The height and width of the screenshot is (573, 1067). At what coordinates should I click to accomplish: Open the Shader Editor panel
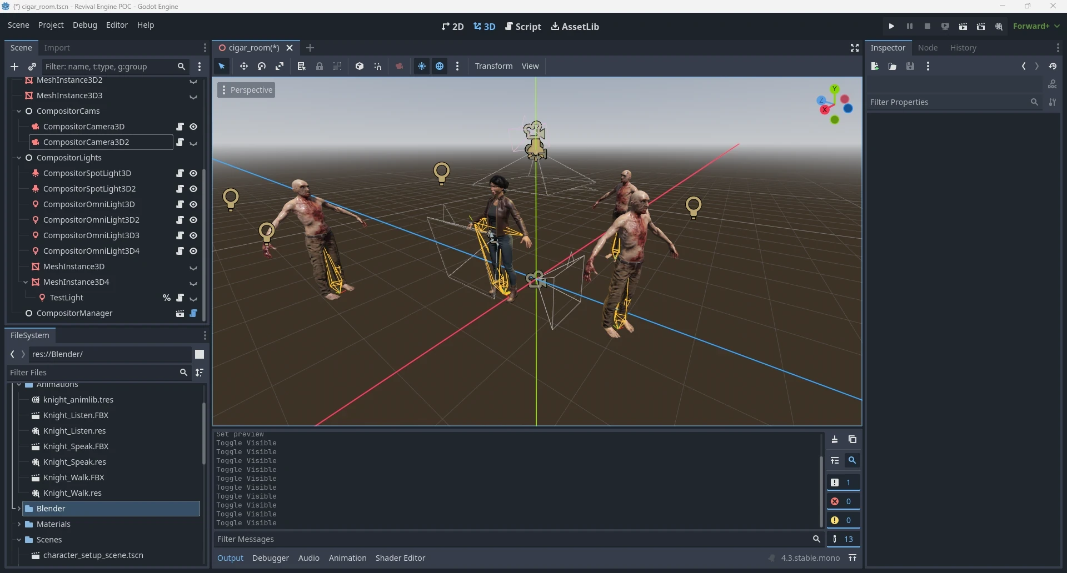[400, 558]
